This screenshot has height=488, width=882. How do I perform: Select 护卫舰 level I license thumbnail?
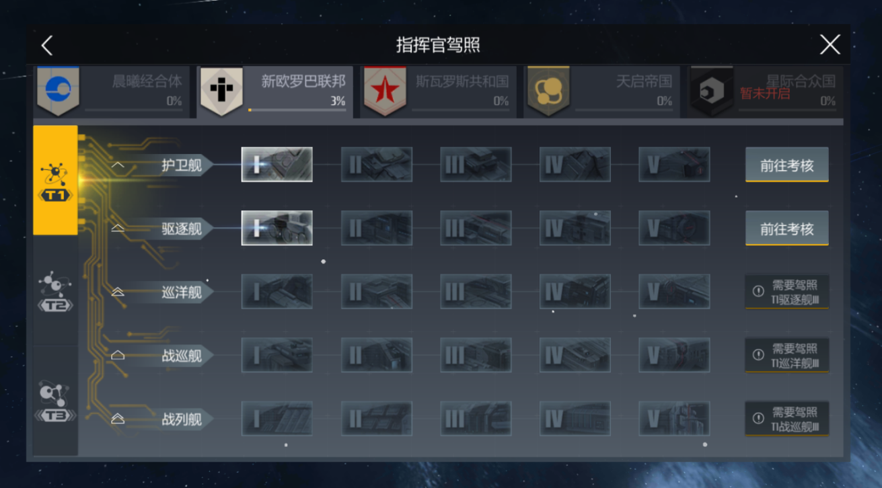[x=277, y=165]
